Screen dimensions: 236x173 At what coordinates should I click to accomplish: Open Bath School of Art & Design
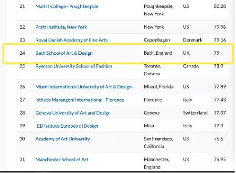(64, 53)
